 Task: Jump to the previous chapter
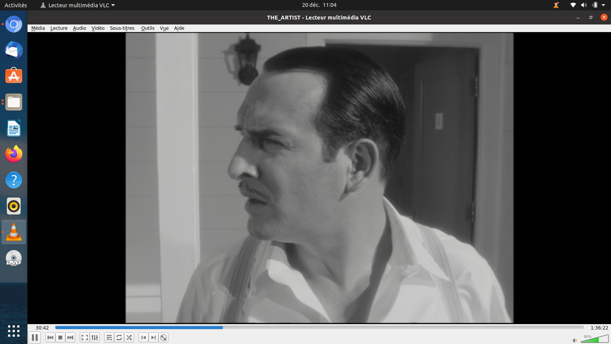(x=144, y=338)
